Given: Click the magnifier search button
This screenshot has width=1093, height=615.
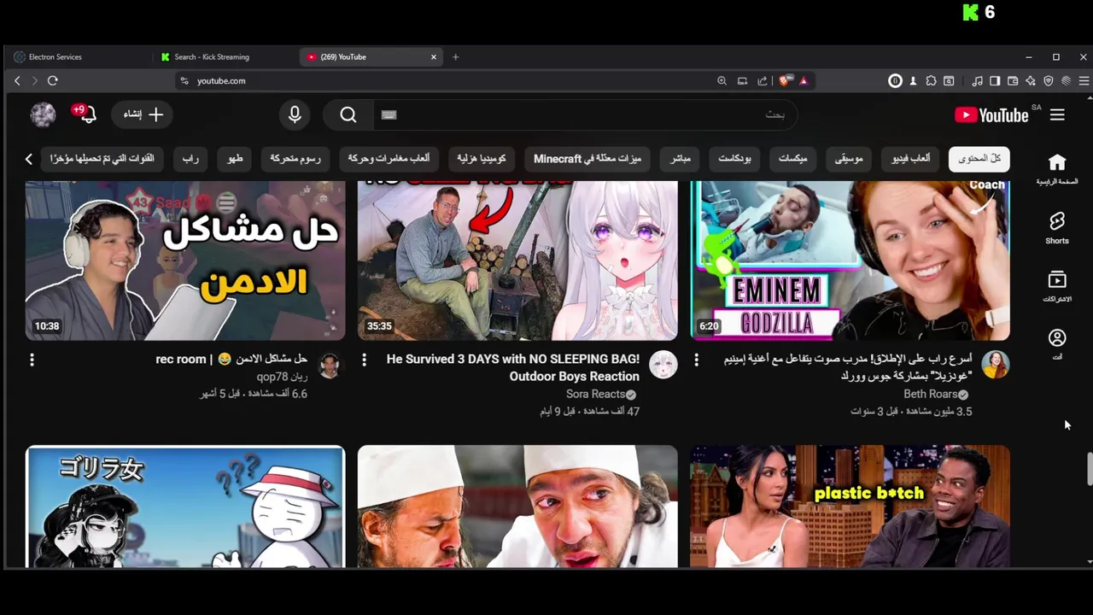Looking at the screenshot, I should [x=348, y=114].
